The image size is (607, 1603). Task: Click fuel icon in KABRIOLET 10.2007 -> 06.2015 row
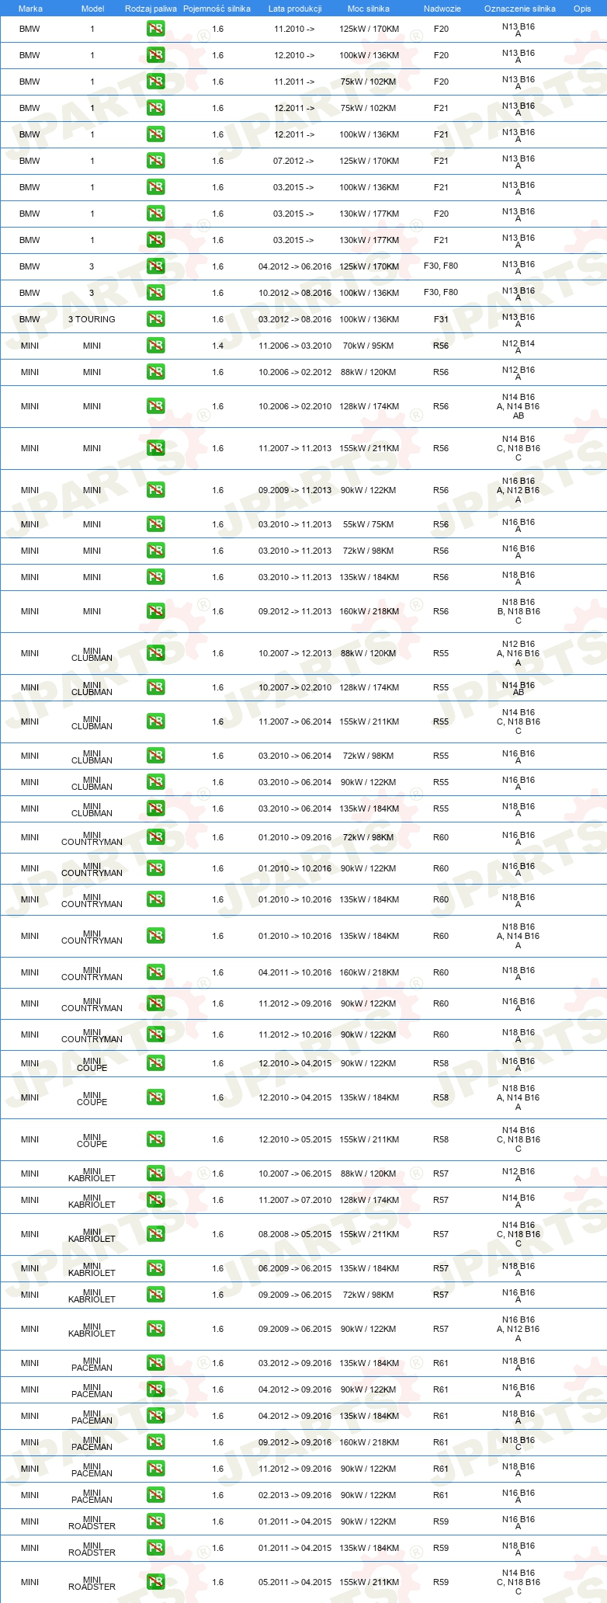(155, 1174)
